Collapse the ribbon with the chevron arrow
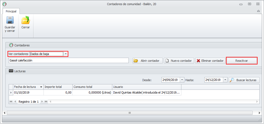This screenshot has width=264, height=124. tap(258, 11)
